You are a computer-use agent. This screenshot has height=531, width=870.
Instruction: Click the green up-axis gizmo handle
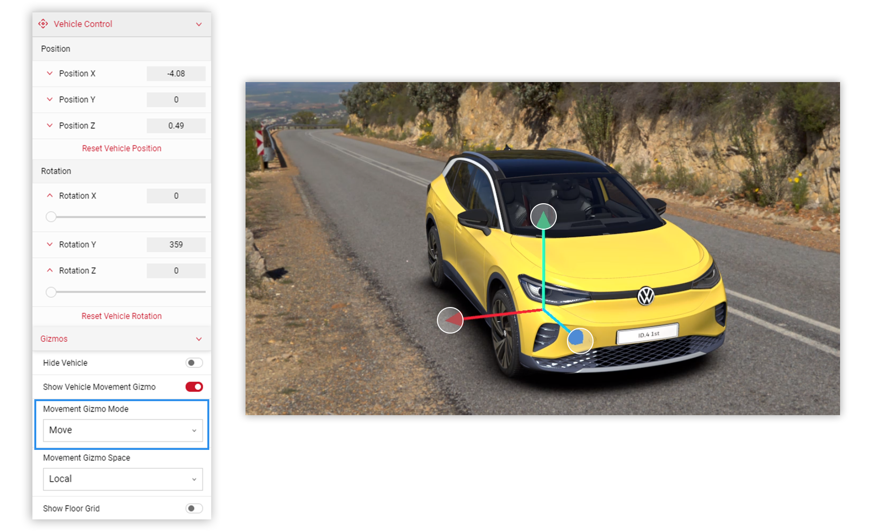(x=543, y=217)
